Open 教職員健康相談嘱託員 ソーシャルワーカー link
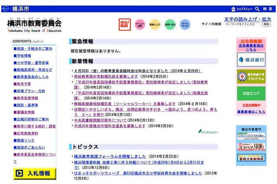 tap(125, 104)
